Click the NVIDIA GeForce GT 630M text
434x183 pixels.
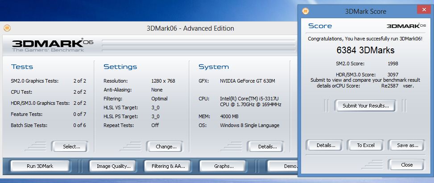248,81
